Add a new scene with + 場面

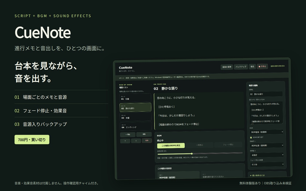(x=128, y=135)
